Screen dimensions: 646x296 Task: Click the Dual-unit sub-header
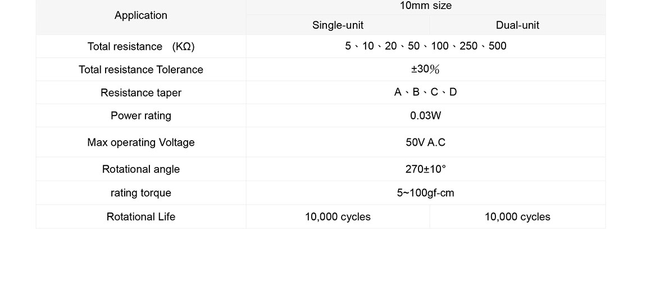517,25
